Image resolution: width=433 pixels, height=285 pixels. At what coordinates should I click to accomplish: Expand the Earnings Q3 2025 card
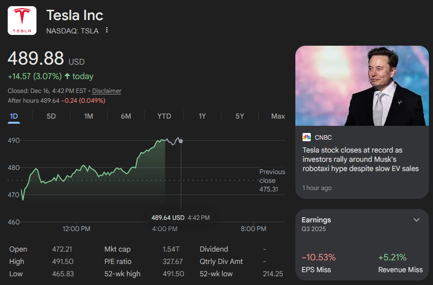point(416,220)
